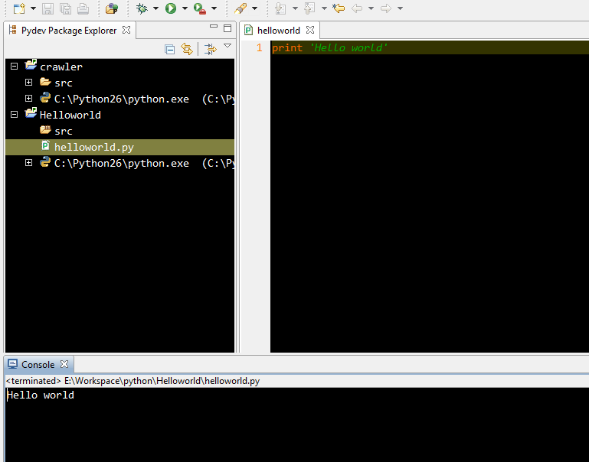Toggle Link with Editor in Package Explorer
This screenshot has width=589, height=462.
(186, 49)
